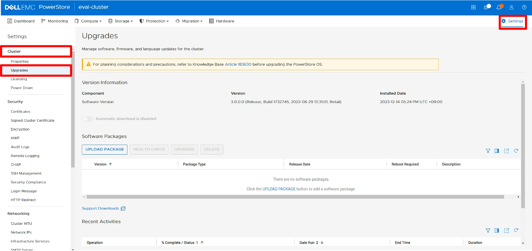Image resolution: width=532 pixels, height=251 pixels.
Task: Open HTTP Redirect settings
Action: (x=23, y=200)
